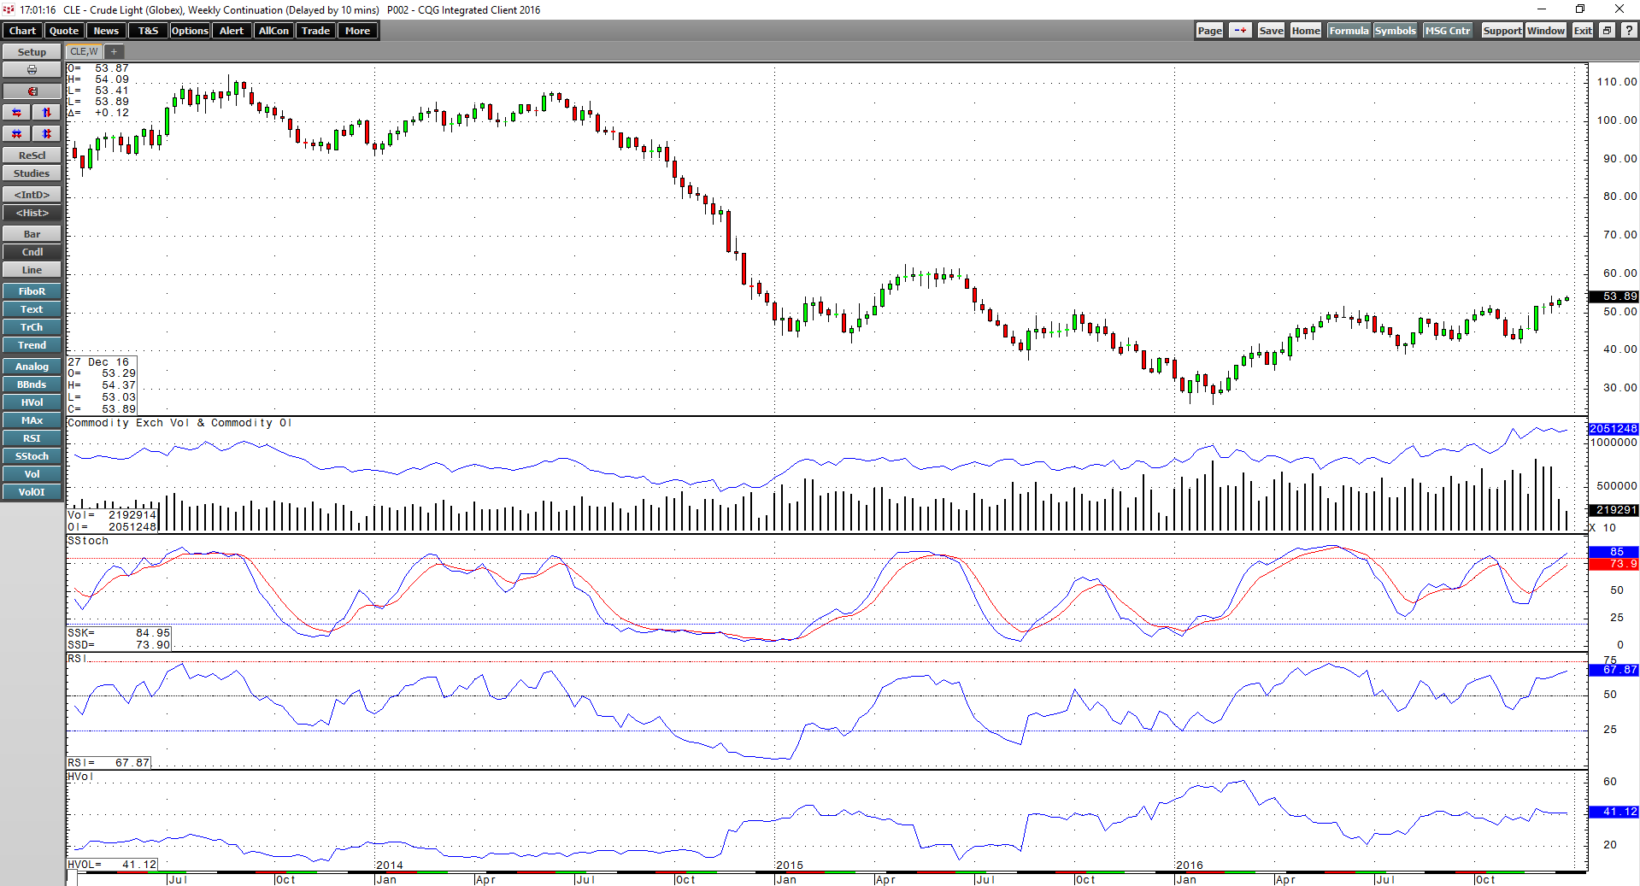Toggle the Formula toolbar button
1640x886 pixels.
click(1349, 31)
